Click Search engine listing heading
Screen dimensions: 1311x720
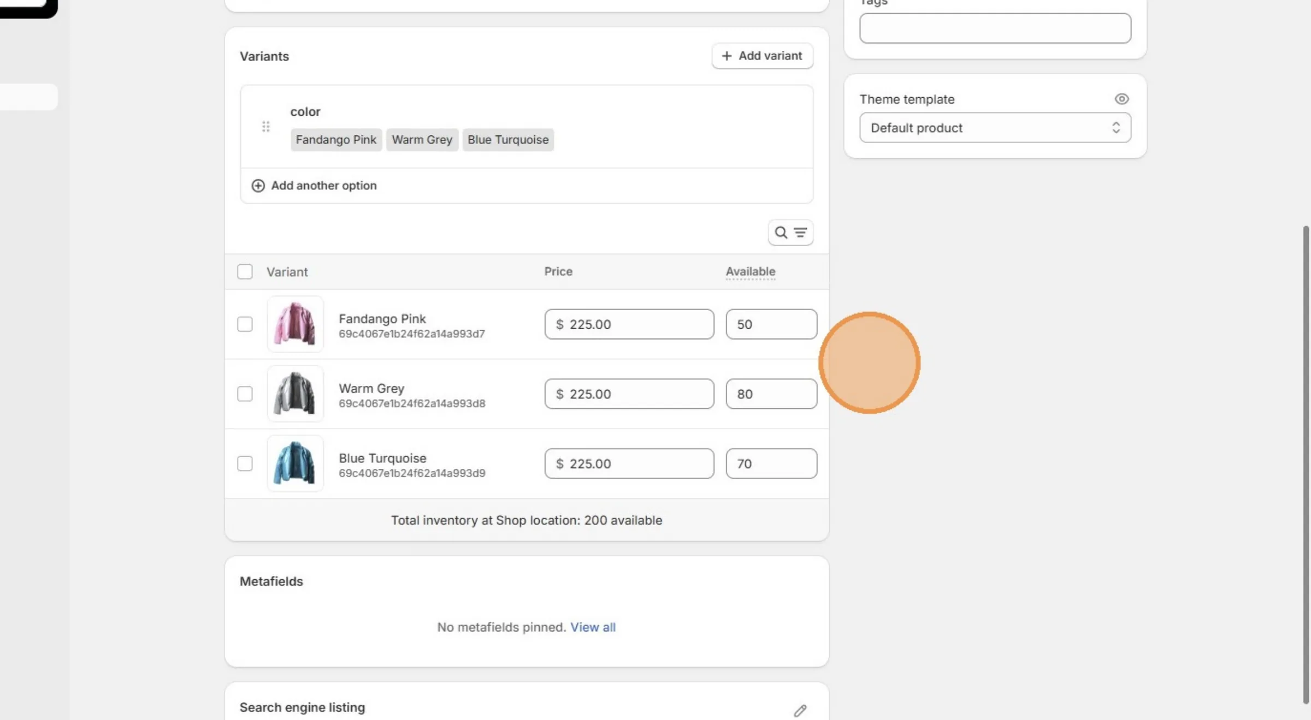[302, 707]
